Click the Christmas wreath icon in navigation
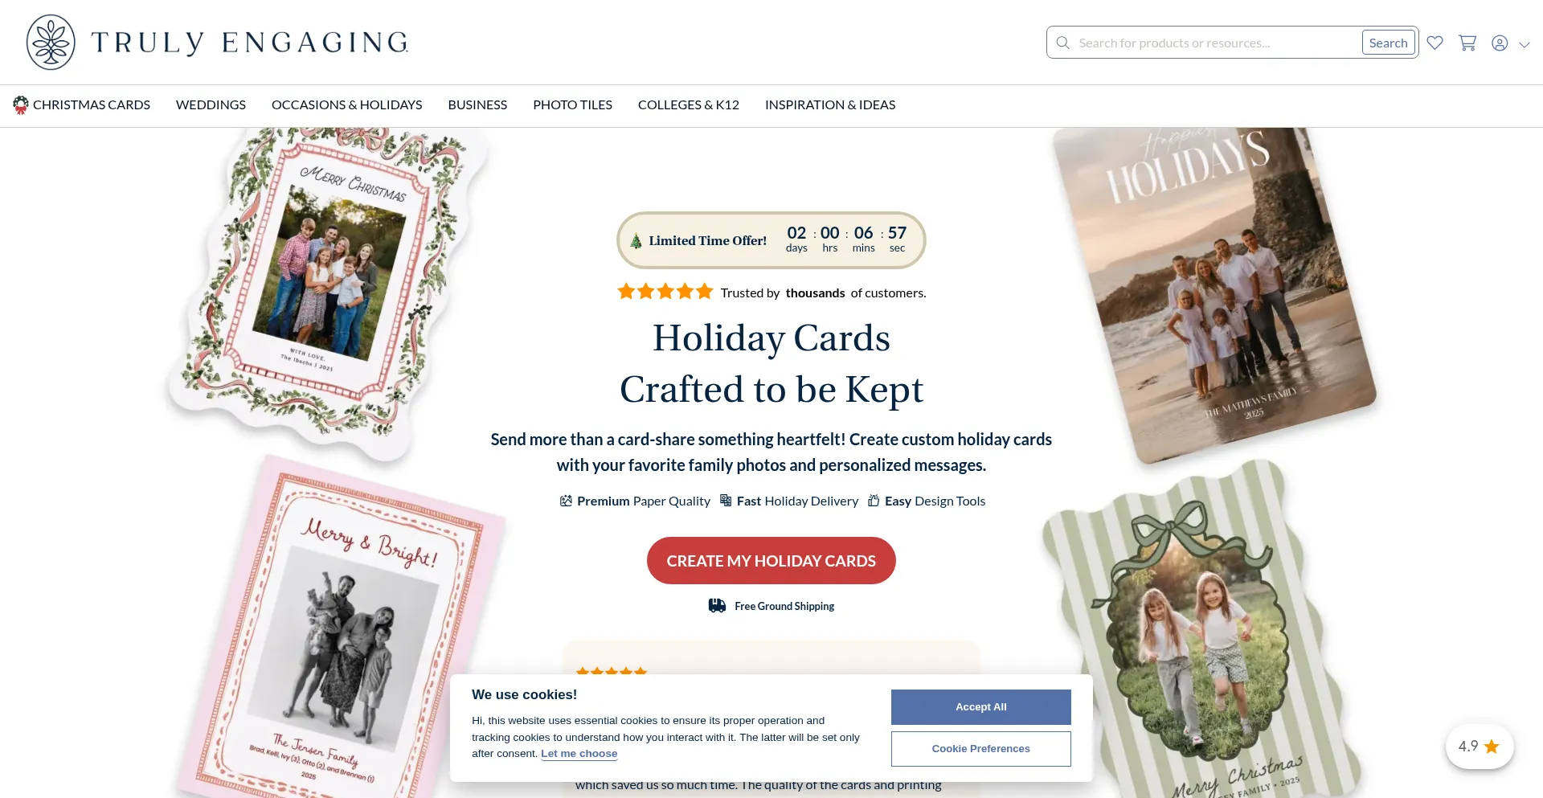Image resolution: width=1543 pixels, height=798 pixels. [x=21, y=104]
